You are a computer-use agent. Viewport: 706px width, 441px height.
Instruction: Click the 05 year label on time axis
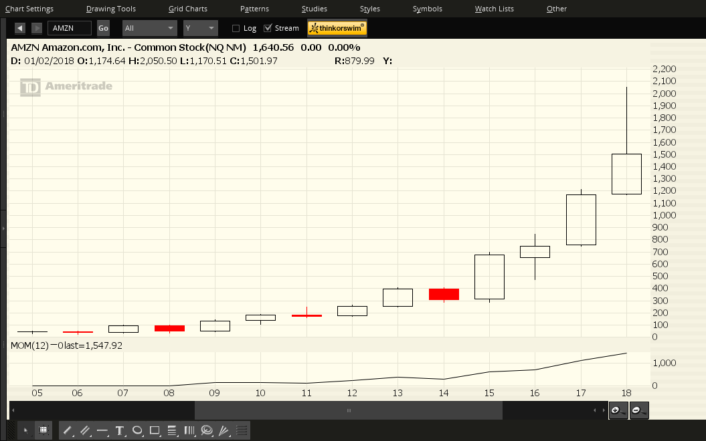[37, 393]
